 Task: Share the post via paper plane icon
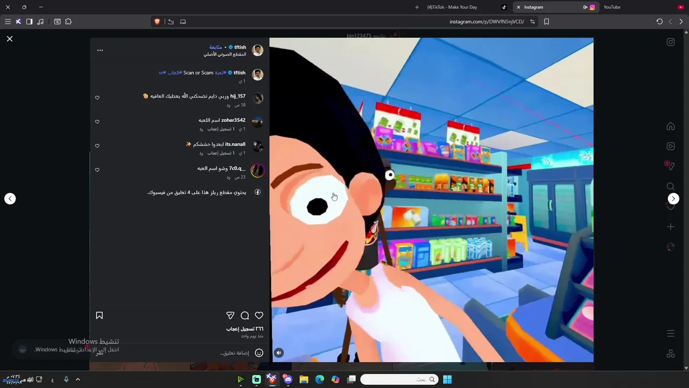tap(230, 315)
